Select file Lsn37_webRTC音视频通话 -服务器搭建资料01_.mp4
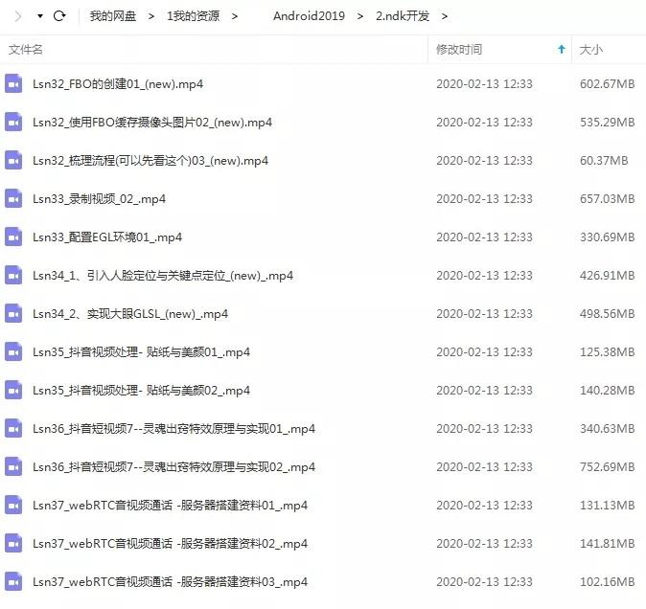This screenshot has width=646, height=609. [x=171, y=505]
